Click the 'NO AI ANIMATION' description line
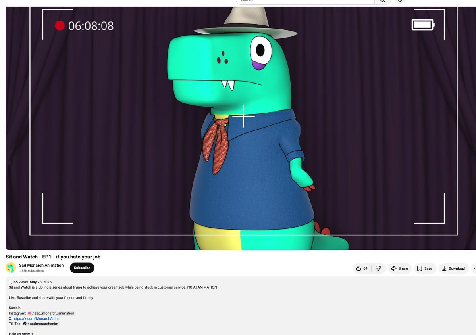 coord(113,287)
